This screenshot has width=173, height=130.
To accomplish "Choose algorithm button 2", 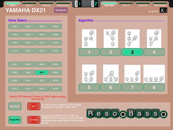I will [x=111, y=52].
